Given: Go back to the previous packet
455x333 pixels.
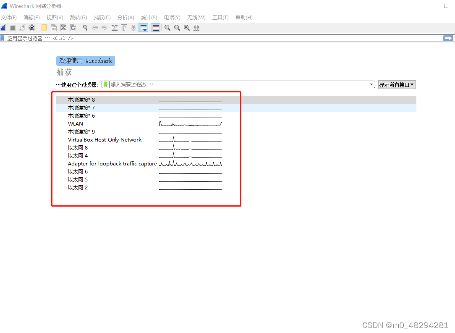Looking at the screenshot, I should pyautogui.click(x=94, y=28).
